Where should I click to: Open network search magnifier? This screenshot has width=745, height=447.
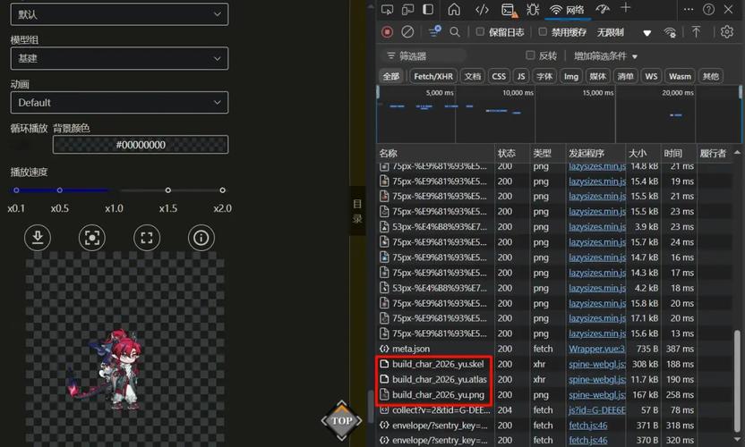455,32
